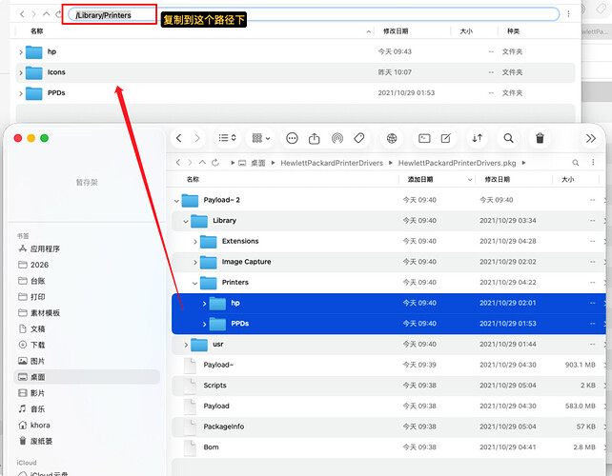This screenshot has height=476, width=612.
Task: Open the terminal icon in the toolbar
Action: pyautogui.click(x=424, y=138)
